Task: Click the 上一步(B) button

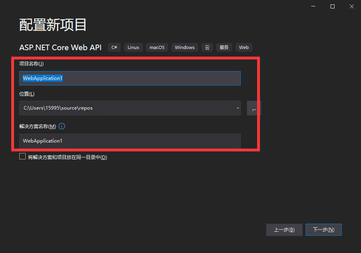Action: click(x=284, y=229)
